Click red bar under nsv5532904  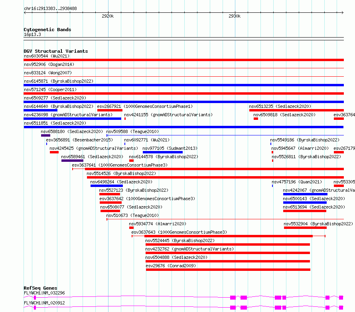pyautogui.click(x=305, y=228)
